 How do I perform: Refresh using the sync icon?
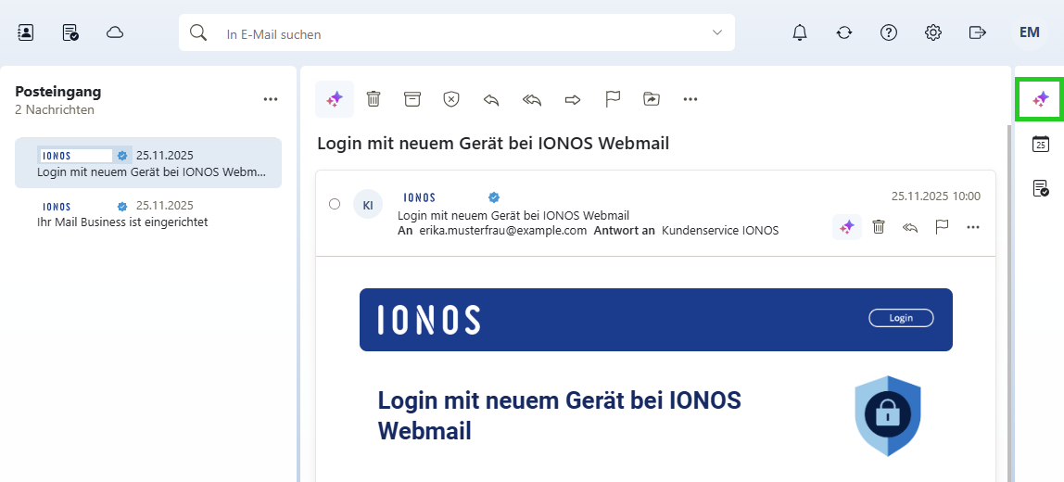click(844, 32)
